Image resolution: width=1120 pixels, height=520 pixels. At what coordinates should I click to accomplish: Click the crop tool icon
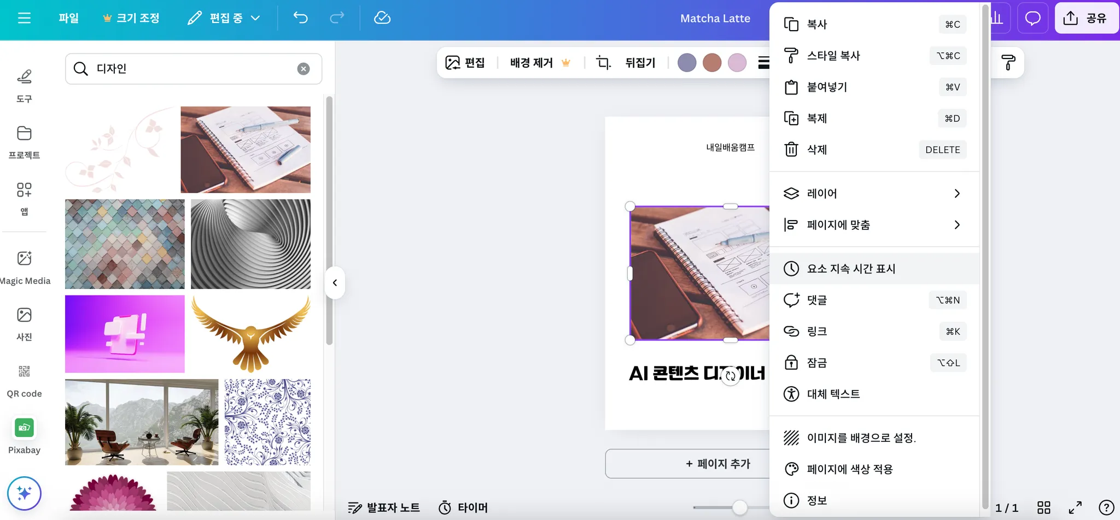(x=603, y=63)
